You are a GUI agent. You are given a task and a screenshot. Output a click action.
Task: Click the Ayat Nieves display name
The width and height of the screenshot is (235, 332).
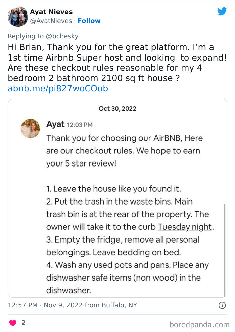point(51,12)
